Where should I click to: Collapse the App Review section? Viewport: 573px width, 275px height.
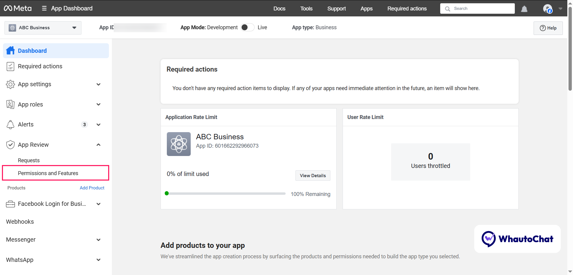98,145
